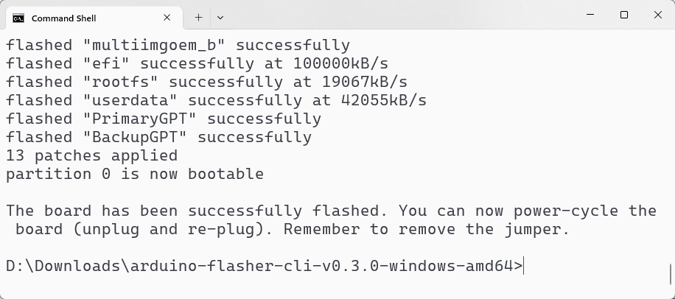
Task: Minimize the terminal window
Action: pyautogui.click(x=590, y=15)
